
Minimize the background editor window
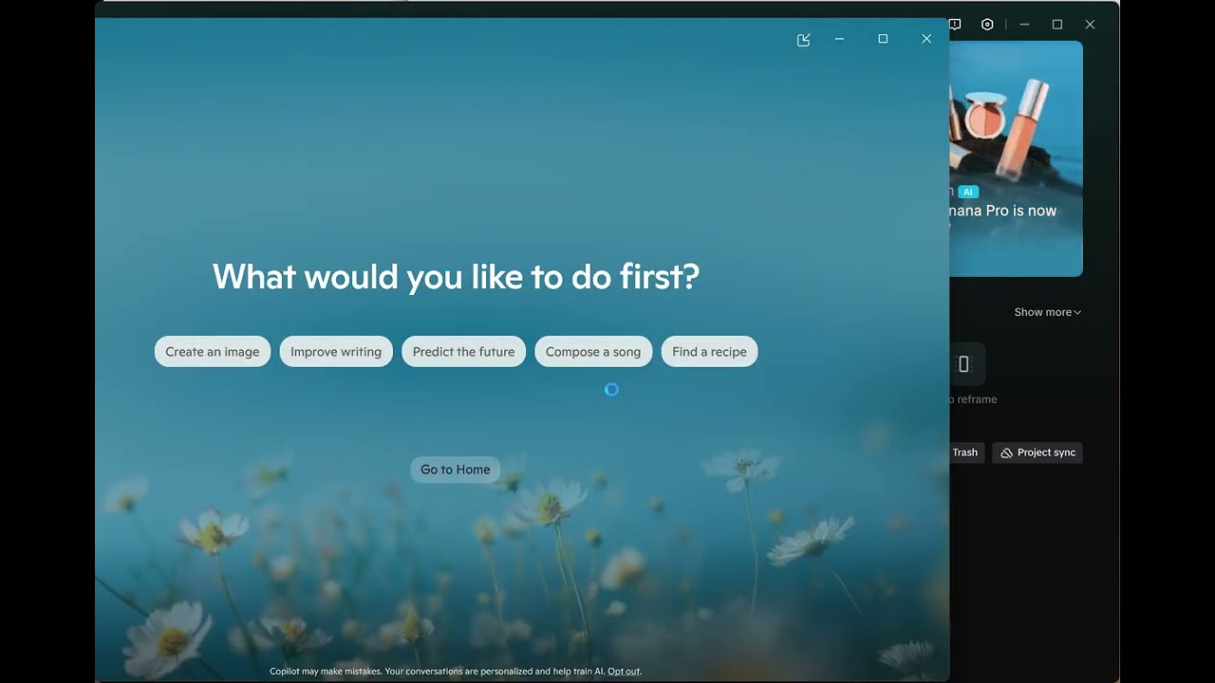pyautogui.click(x=1024, y=25)
